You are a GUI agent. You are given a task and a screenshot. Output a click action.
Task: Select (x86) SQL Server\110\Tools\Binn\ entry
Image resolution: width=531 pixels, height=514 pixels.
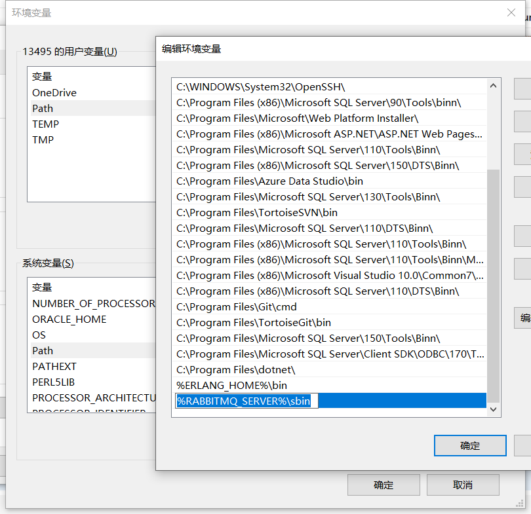click(329, 244)
